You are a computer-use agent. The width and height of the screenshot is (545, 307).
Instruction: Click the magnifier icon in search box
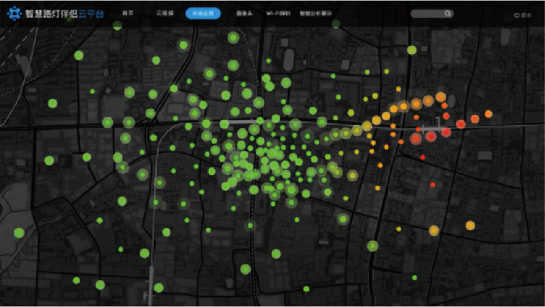pyautogui.click(x=448, y=13)
